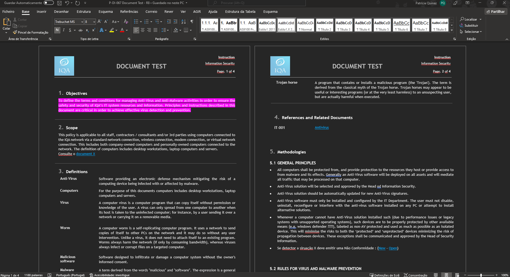Open Tipo de Letra dialog launcher

129,39
